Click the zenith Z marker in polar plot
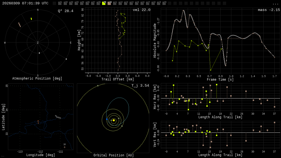The width and height of the screenshot is (281, 158). [38, 43]
